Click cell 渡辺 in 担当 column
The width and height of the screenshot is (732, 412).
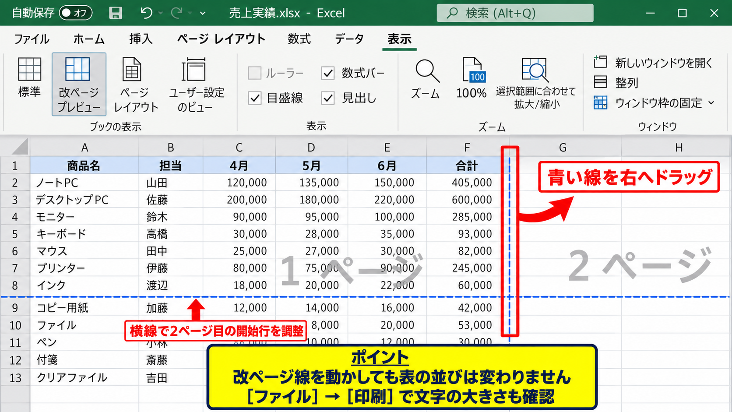click(171, 285)
